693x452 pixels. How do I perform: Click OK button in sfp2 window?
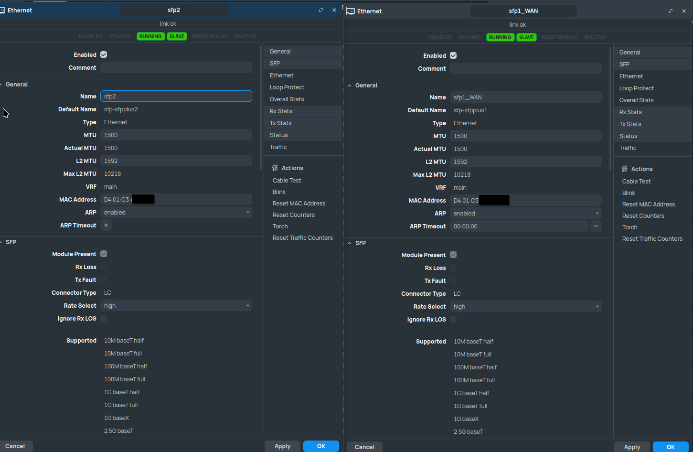321,446
